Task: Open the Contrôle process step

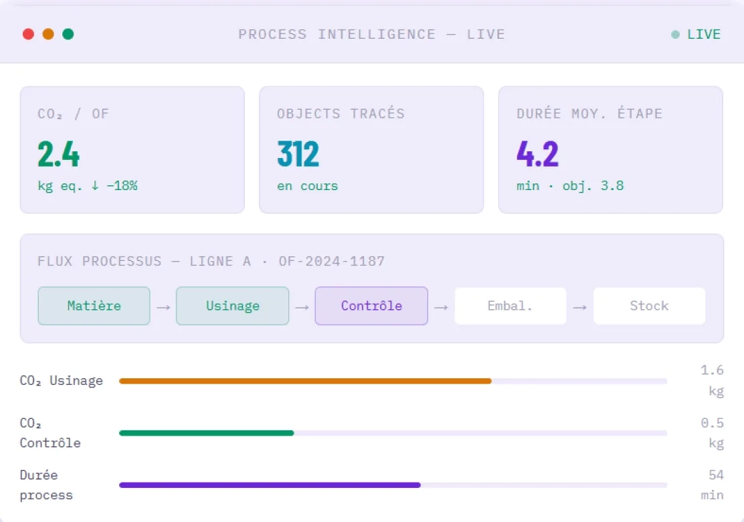Action: pyautogui.click(x=371, y=306)
